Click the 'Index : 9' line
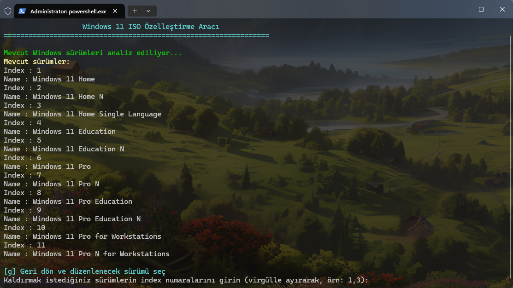Image resolution: width=513 pixels, height=288 pixels. pyautogui.click(x=22, y=210)
